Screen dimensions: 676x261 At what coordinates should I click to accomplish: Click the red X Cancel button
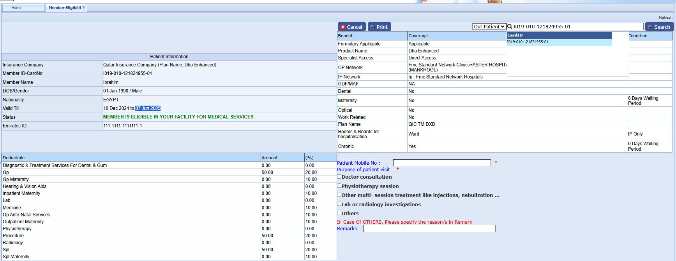point(351,27)
